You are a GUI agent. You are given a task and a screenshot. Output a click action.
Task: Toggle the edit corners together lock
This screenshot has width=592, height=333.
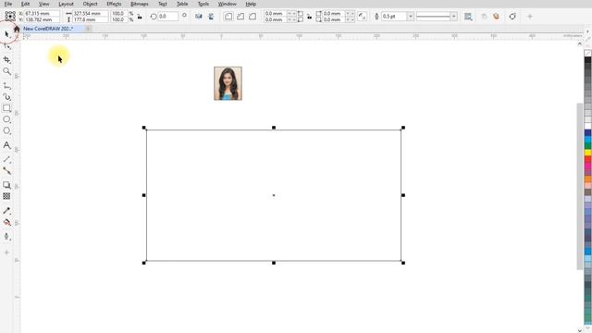click(309, 17)
